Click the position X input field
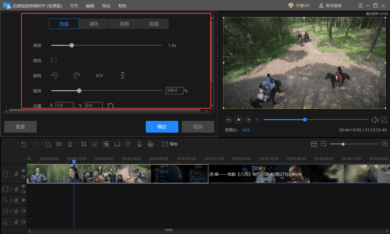 point(65,105)
